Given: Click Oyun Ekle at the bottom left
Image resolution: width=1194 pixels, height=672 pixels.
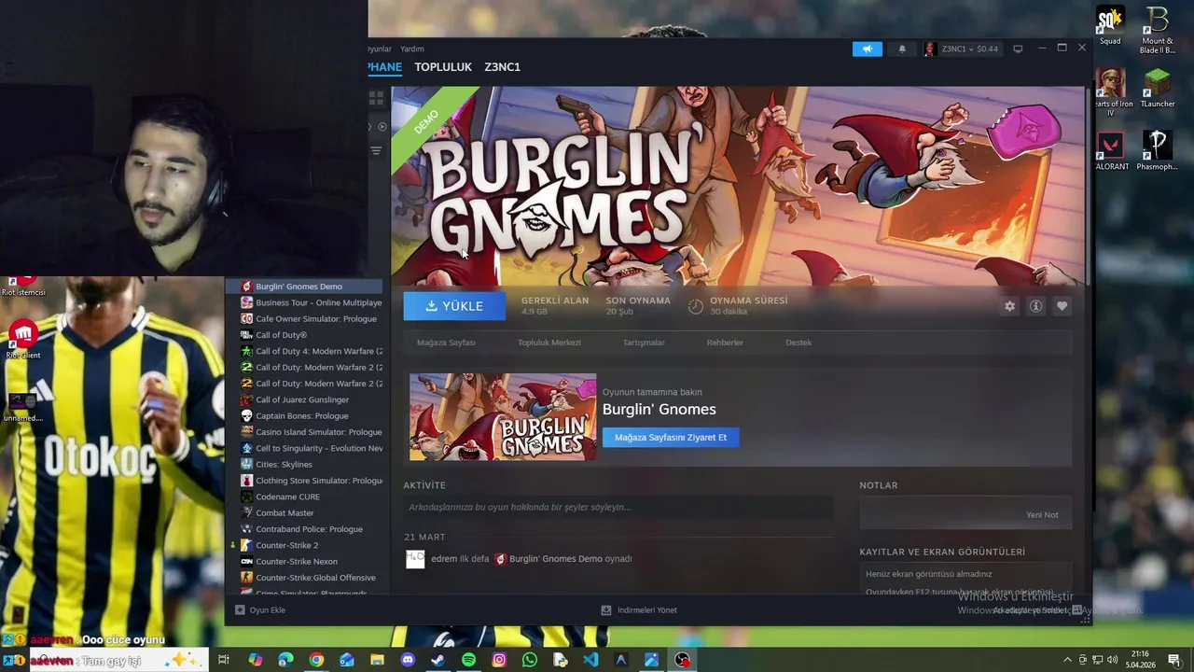Looking at the screenshot, I should point(260,610).
